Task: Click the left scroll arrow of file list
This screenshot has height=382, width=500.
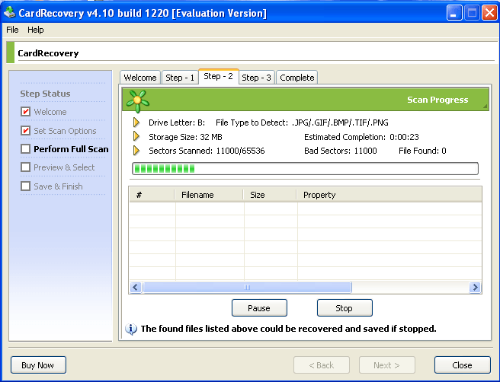Action: pyautogui.click(x=136, y=287)
